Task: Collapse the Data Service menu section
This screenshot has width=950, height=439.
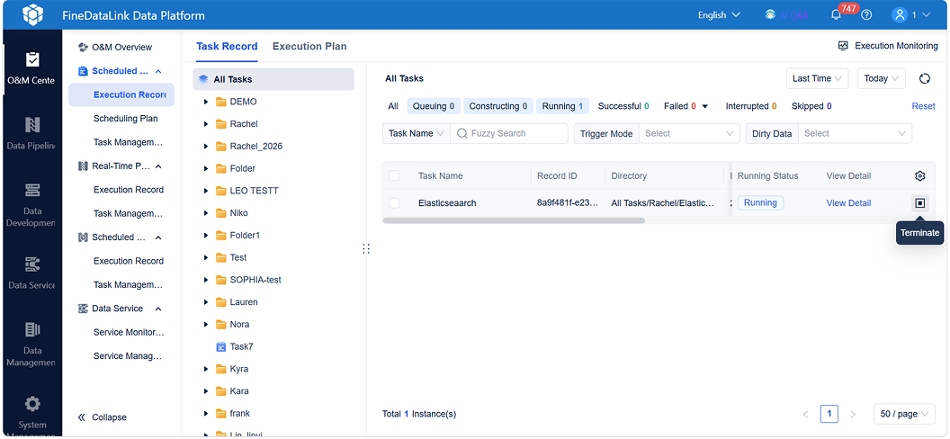Action: (x=158, y=309)
